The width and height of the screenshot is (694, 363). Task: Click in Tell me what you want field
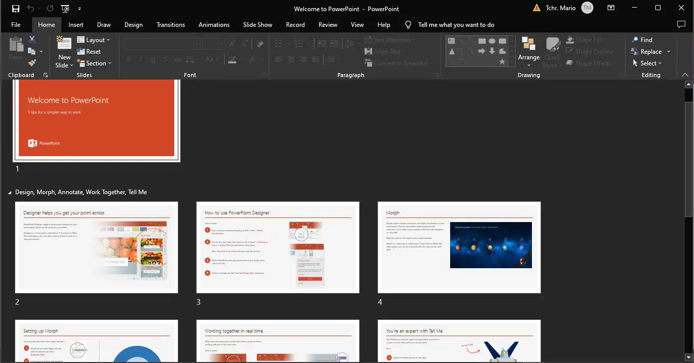pos(456,25)
